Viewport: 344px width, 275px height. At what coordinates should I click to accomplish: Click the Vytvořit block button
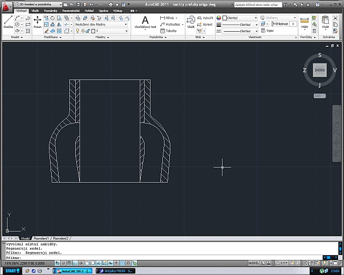(x=205, y=18)
